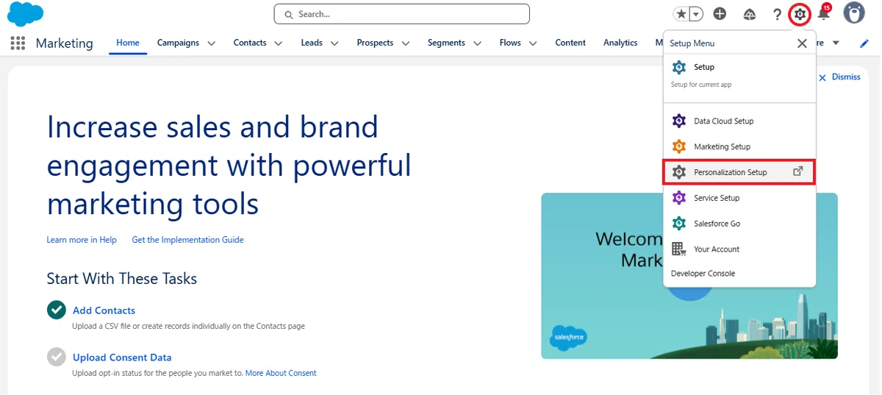The width and height of the screenshot is (882, 395).
Task: Click the Welcome Marketing illustration
Action: click(x=689, y=276)
